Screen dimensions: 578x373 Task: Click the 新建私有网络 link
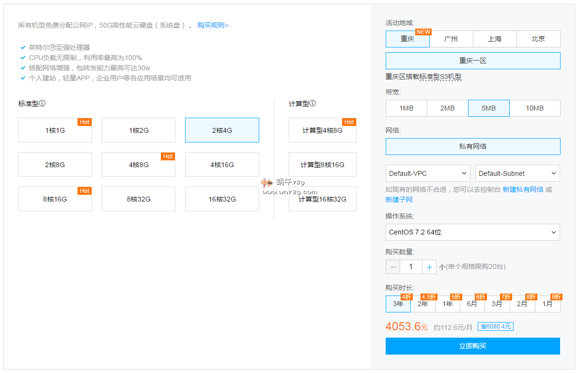pyautogui.click(x=523, y=190)
